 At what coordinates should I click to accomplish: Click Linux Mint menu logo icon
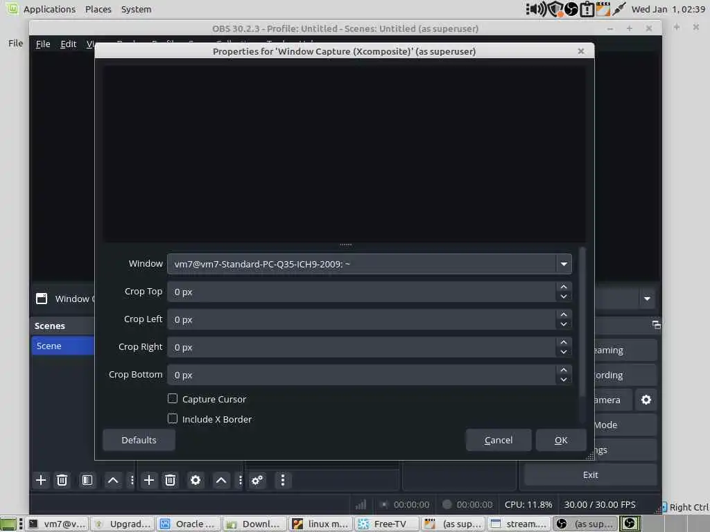(x=12, y=8)
